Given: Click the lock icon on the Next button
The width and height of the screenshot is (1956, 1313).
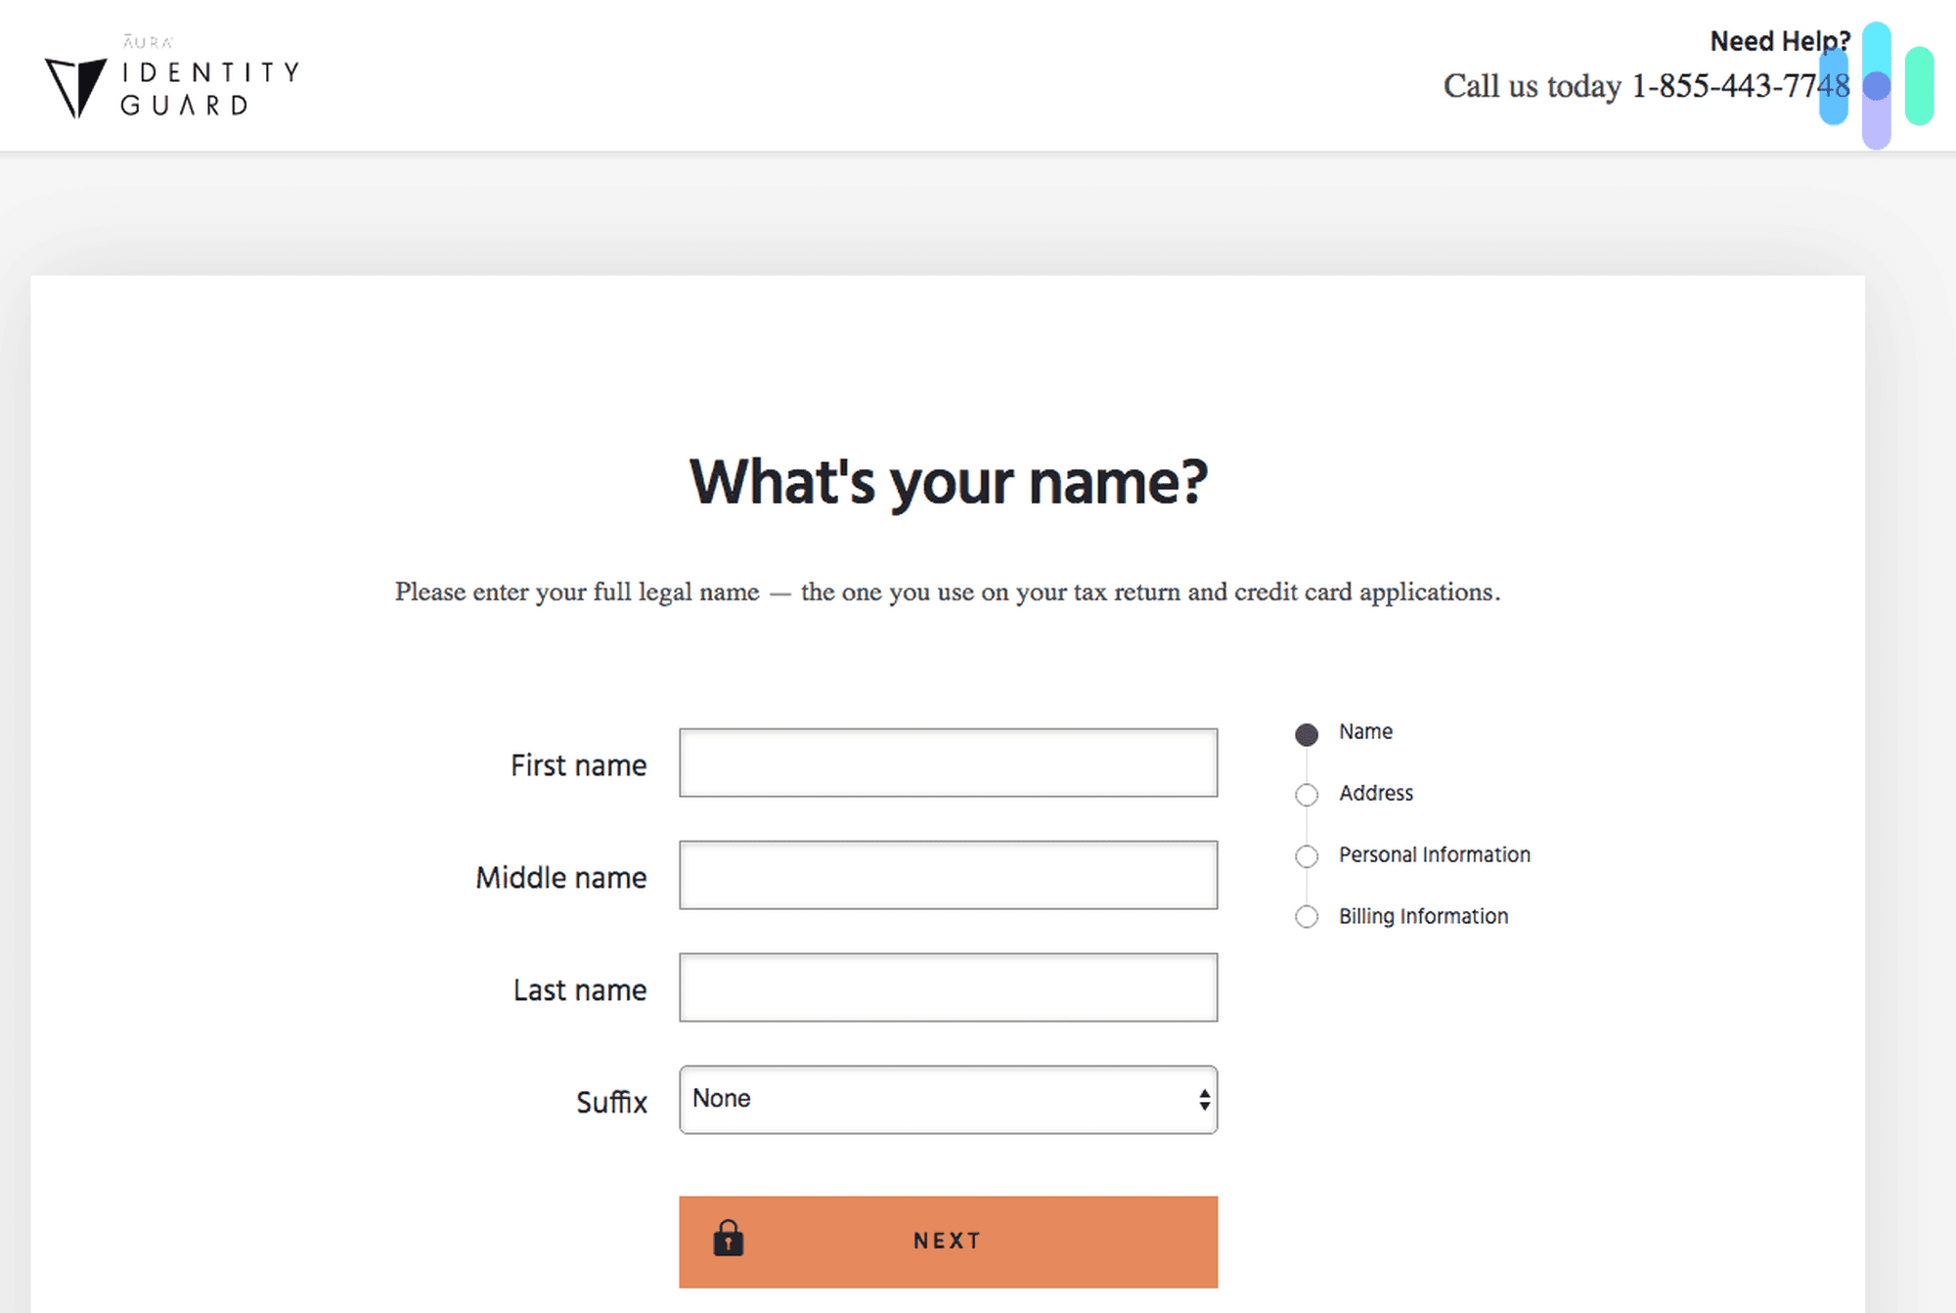Looking at the screenshot, I should (x=728, y=1240).
